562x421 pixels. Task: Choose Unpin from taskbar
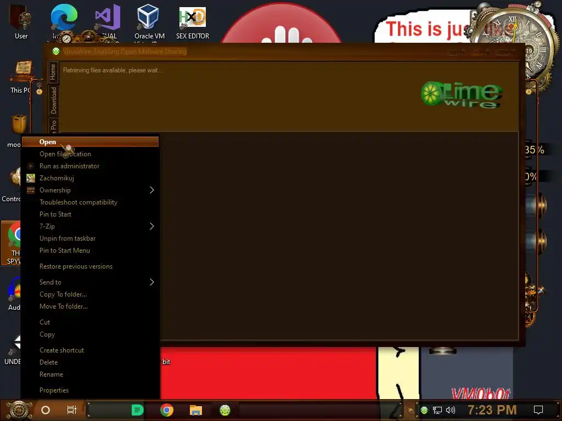(90, 238)
